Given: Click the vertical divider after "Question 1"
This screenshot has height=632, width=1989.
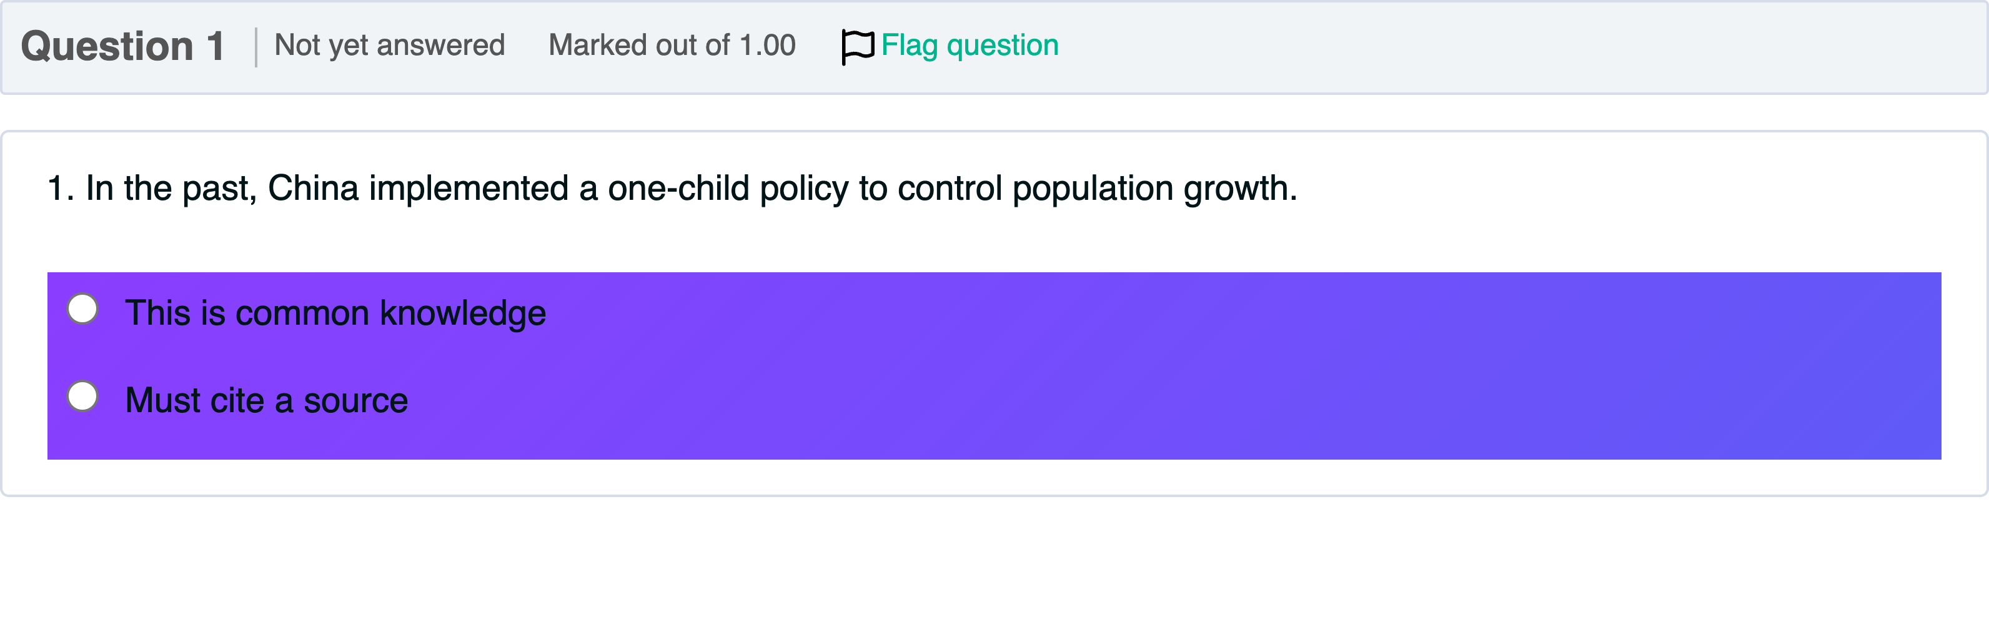Looking at the screenshot, I should 255,47.
